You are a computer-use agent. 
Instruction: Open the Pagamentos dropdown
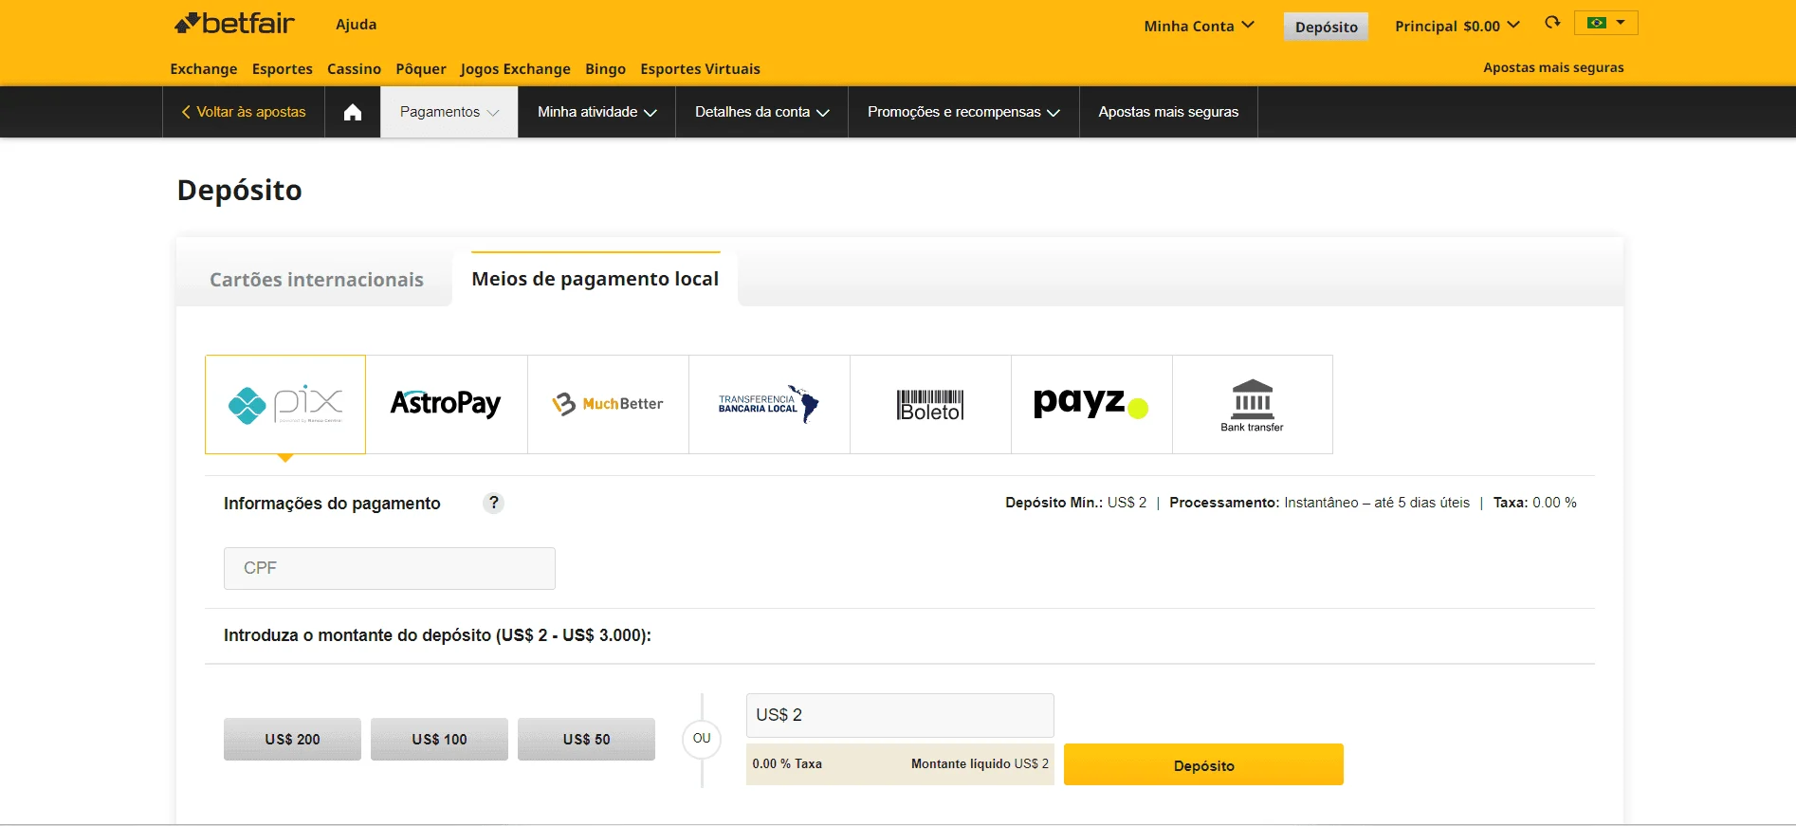(449, 112)
